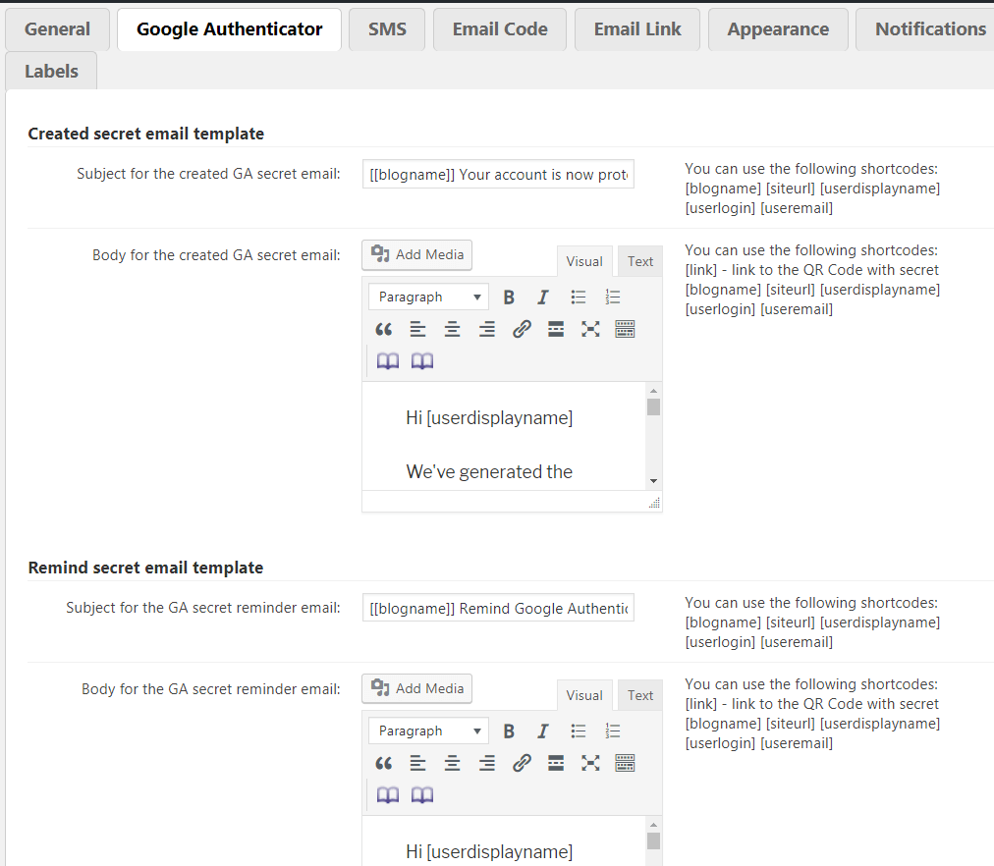Toggle the toolbar in the reminder email editor
Viewport: 994px width, 866px height.
[625, 763]
